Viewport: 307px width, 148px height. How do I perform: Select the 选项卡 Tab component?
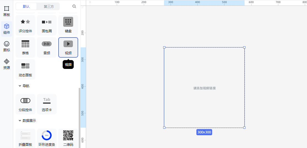tap(47, 104)
